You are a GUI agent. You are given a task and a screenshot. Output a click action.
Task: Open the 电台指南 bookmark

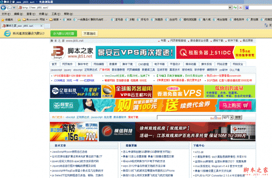[x=220, y=19]
